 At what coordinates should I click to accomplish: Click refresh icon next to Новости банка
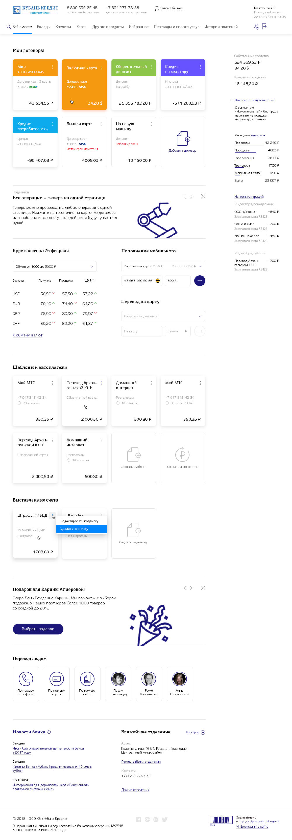[49, 732]
